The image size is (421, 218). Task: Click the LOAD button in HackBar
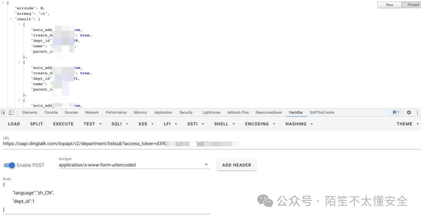click(14, 124)
